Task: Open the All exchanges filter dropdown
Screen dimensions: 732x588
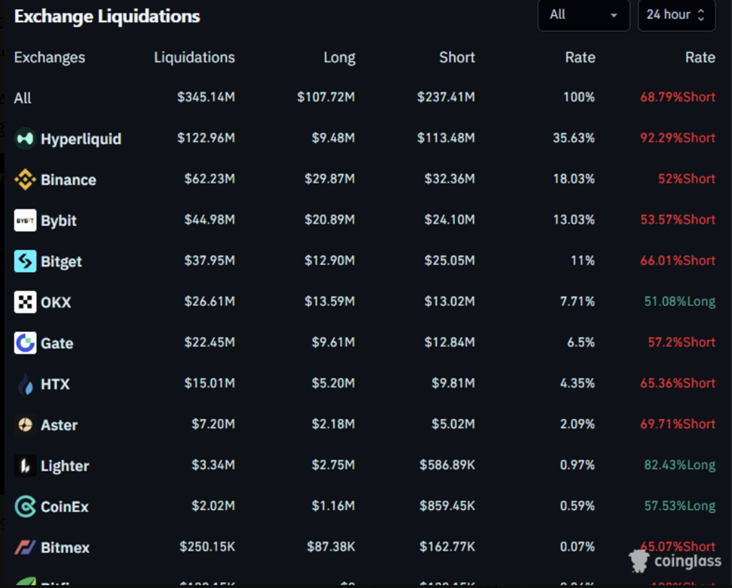Action: [x=583, y=15]
